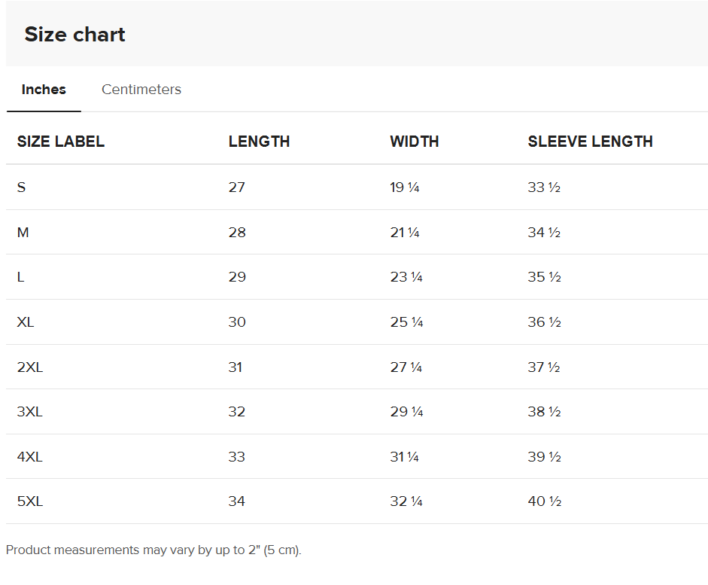The width and height of the screenshot is (708, 585).
Task: Click the SLEEVE LENGTH column header
Action: [x=590, y=142]
